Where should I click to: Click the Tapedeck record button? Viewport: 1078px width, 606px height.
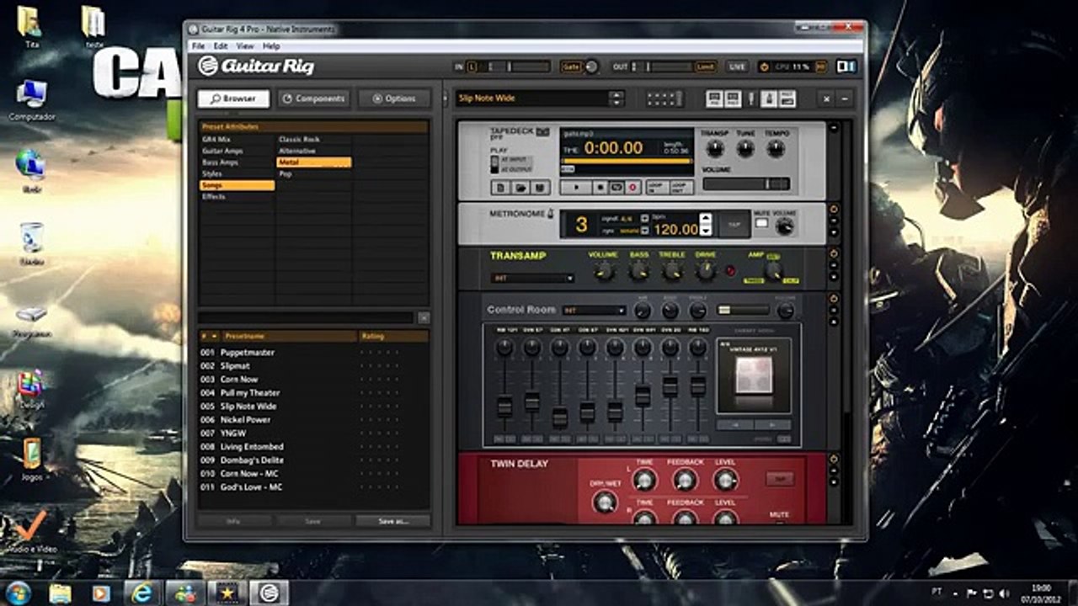point(632,187)
